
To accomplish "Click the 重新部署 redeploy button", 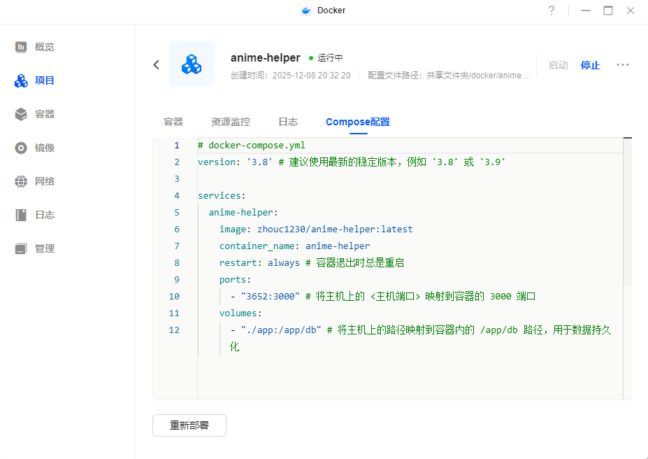I will tap(189, 425).
